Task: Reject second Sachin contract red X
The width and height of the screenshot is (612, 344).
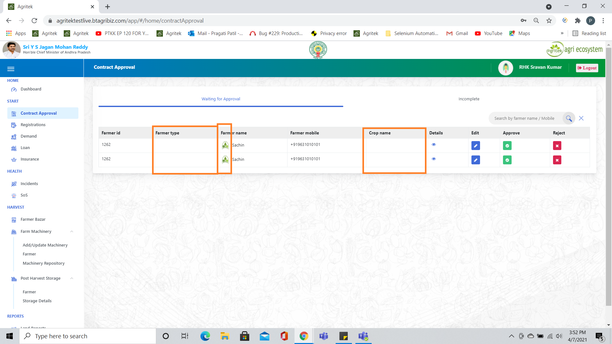Action: click(557, 160)
